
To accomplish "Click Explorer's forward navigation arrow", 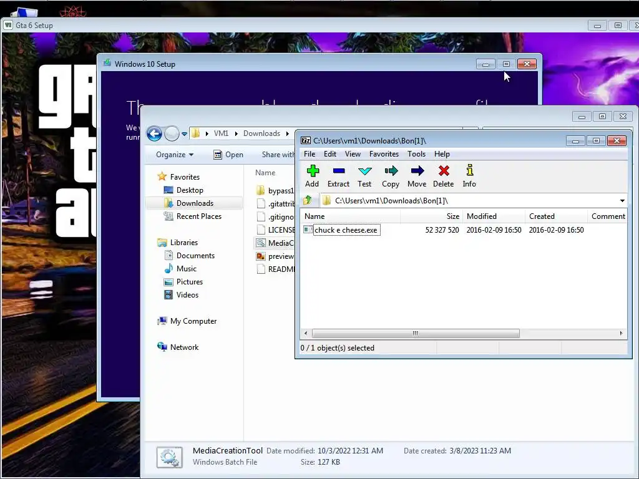I will pyautogui.click(x=172, y=133).
